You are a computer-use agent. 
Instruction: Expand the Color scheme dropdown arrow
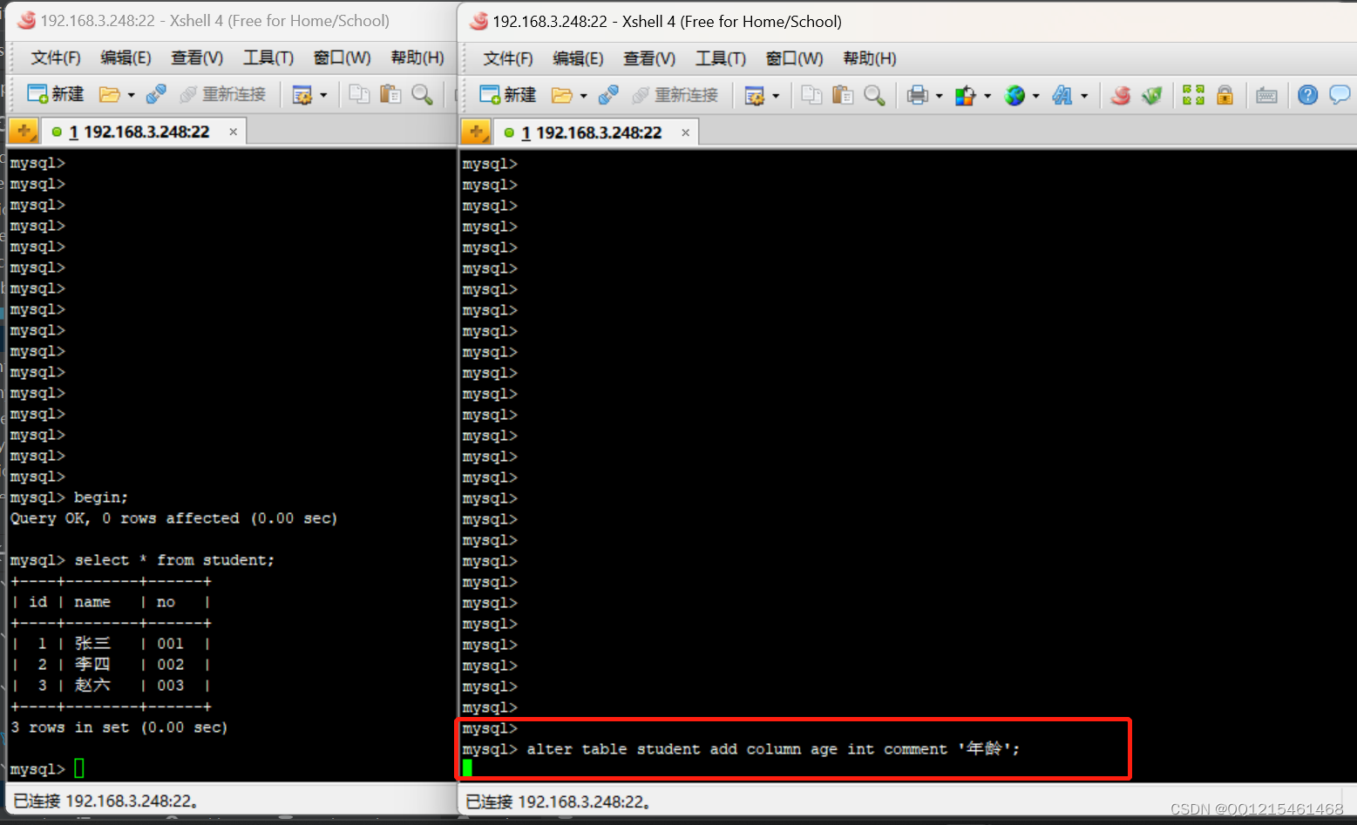pos(987,96)
